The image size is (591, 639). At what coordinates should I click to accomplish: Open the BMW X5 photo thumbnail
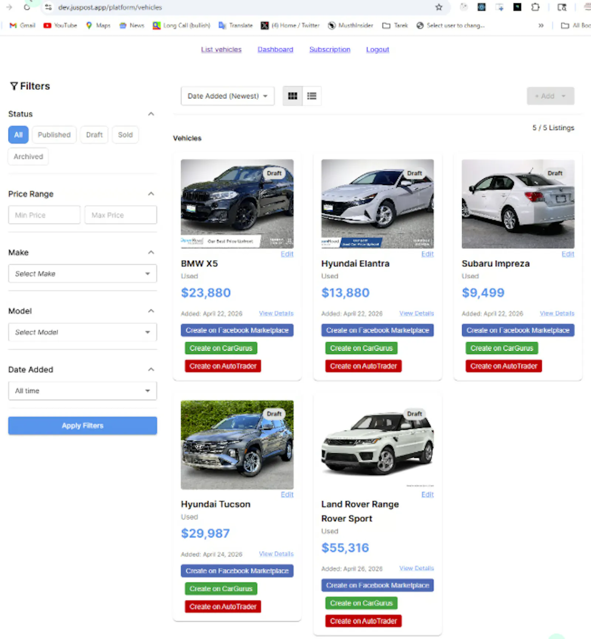[x=237, y=204]
